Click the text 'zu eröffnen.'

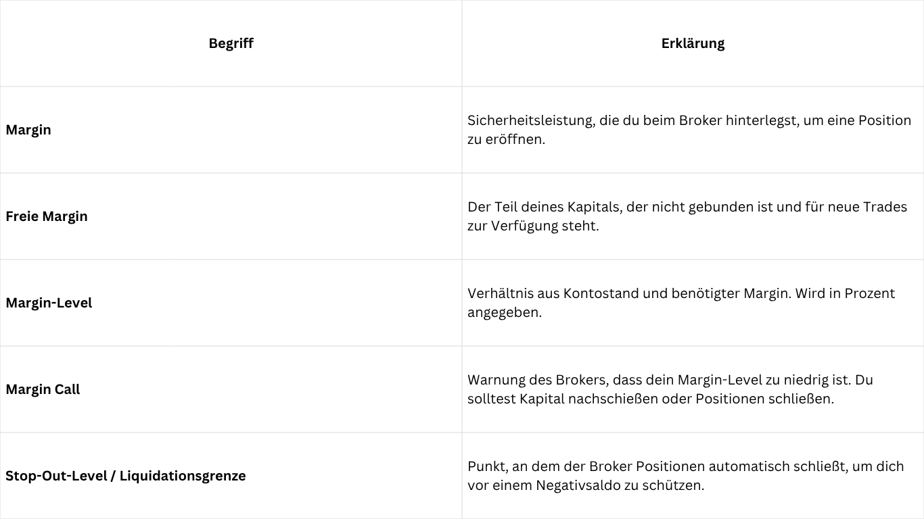pos(506,139)
